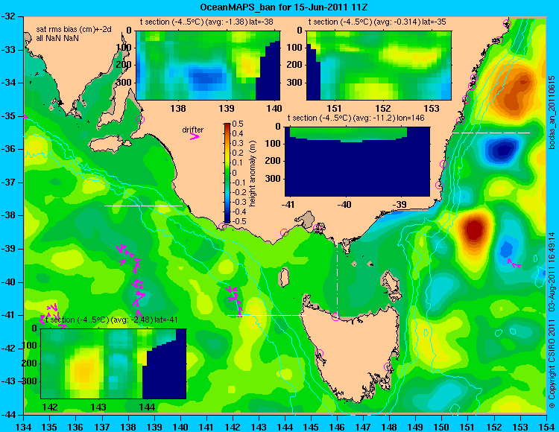
Task: Click the -40 tick in the lon=146 inset
Action: pos(344,204)
